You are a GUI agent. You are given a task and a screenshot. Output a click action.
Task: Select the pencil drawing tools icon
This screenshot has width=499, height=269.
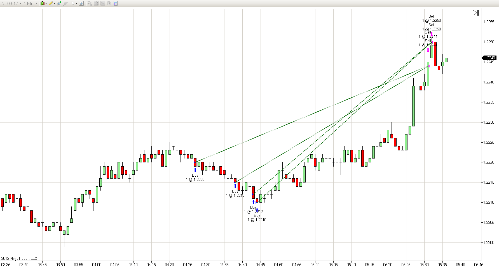click(x=50, y=4)
